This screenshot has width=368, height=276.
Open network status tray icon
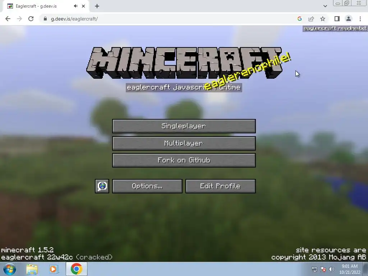click(314, 269)
